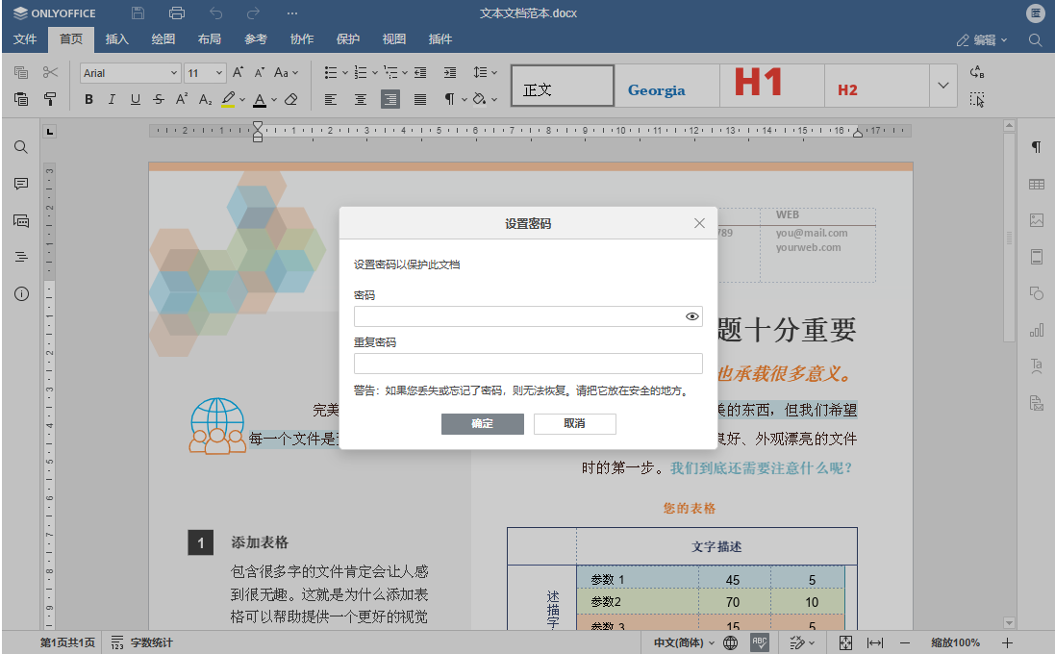
Task: Clear formatting with eraser icon
Action: click(x=291, y=100)
